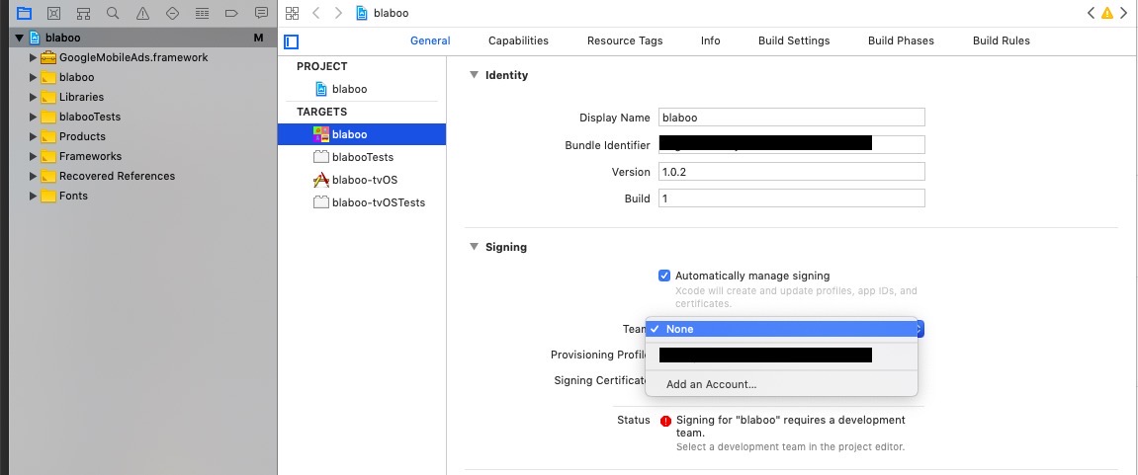The height and width of the screenshot is (475, 1138).
Task: Select the blabooTests target
Action: [x=362, y=157]
